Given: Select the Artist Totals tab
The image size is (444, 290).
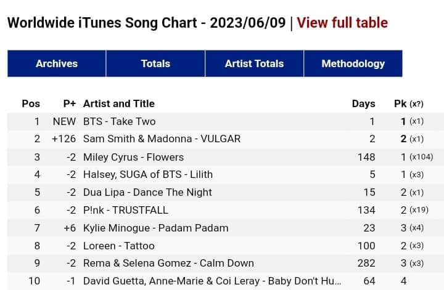Looking at the screenshot, I should 254,63.
